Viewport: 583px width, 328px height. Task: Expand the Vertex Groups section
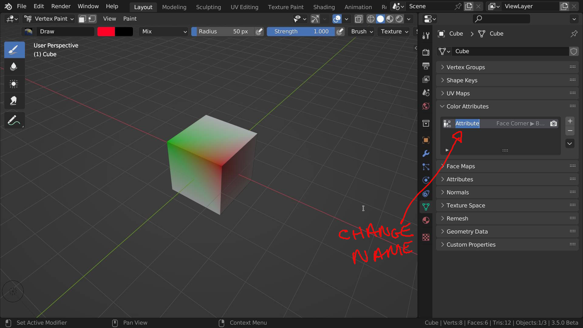pos(465,67)
